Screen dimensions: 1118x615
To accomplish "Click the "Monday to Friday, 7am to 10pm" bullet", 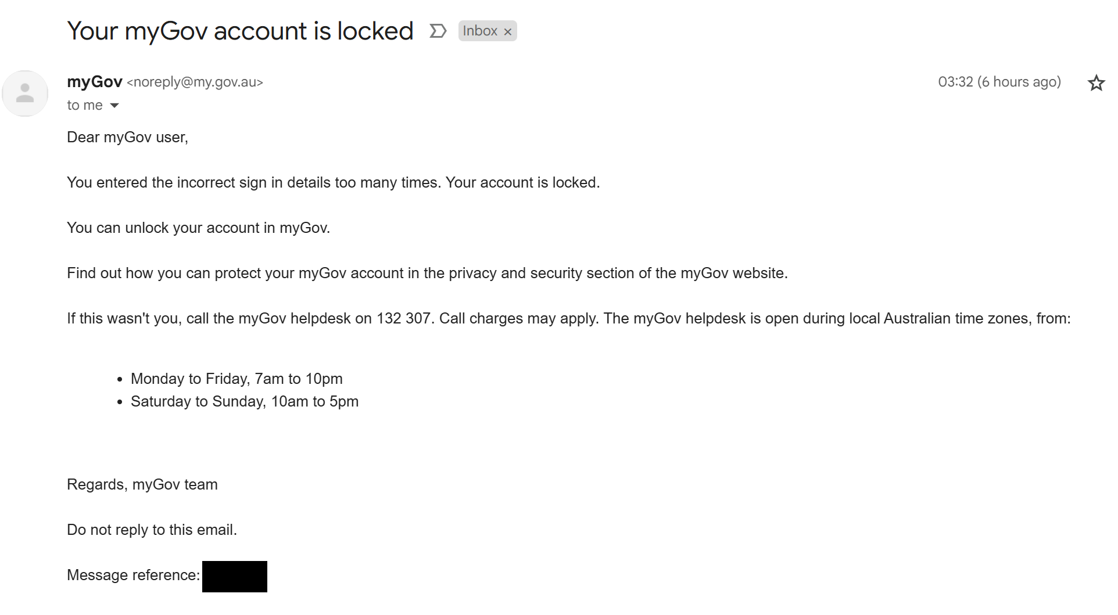I will pyautogui.click(x=236, y=379).
